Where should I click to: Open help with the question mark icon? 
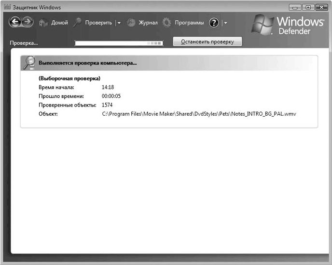[x=214, y=23]
